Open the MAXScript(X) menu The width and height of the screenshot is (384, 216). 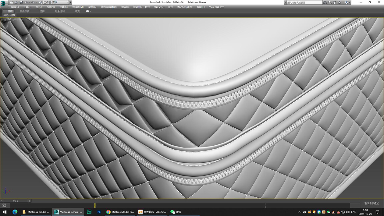pos(184,7)
